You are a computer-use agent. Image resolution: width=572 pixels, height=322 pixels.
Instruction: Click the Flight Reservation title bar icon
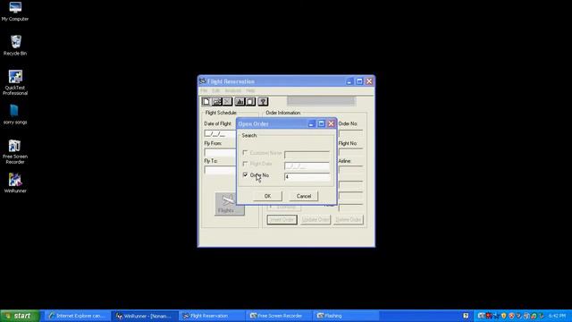click(x=203, y=81)
